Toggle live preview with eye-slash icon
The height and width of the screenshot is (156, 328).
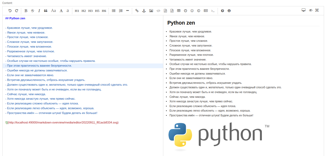point(311,10)
